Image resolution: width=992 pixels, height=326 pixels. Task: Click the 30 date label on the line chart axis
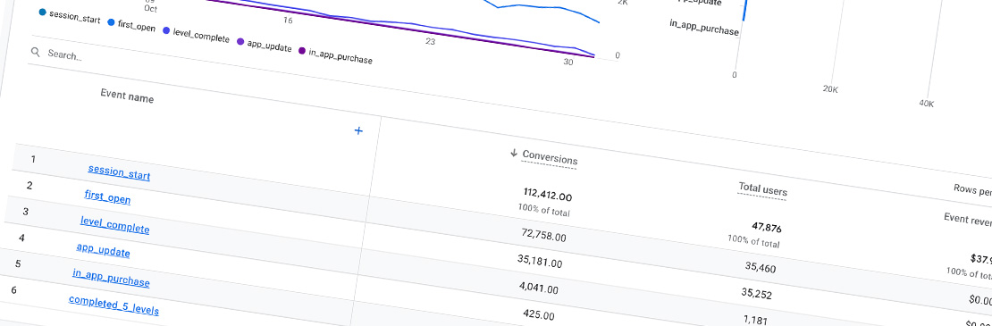567,62
